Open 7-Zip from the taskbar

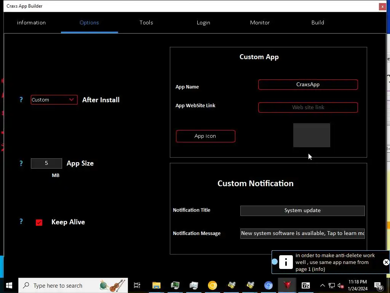(306, 285)
